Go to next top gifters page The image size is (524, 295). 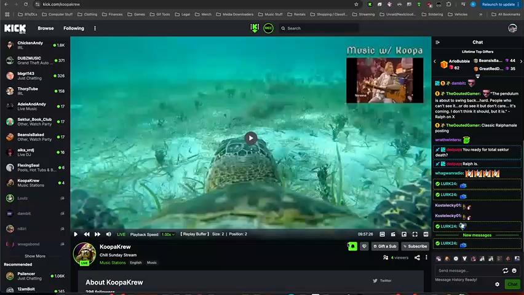(x=521, y=61)
